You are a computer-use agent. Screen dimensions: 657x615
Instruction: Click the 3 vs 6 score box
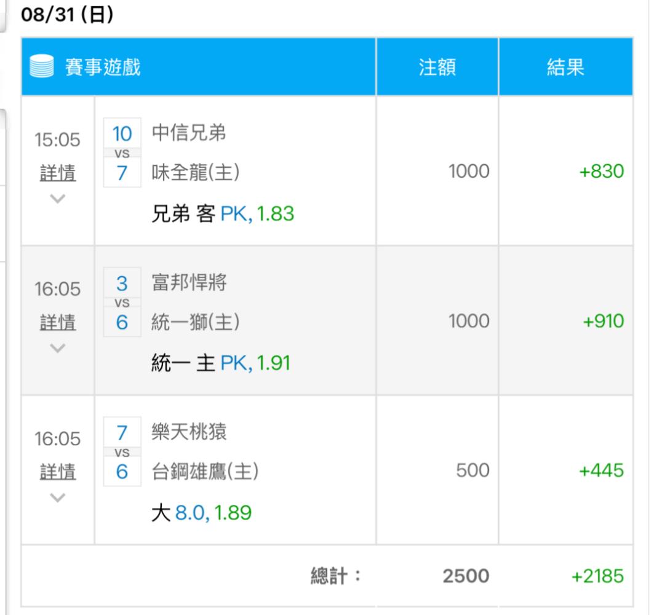[122, 302]
